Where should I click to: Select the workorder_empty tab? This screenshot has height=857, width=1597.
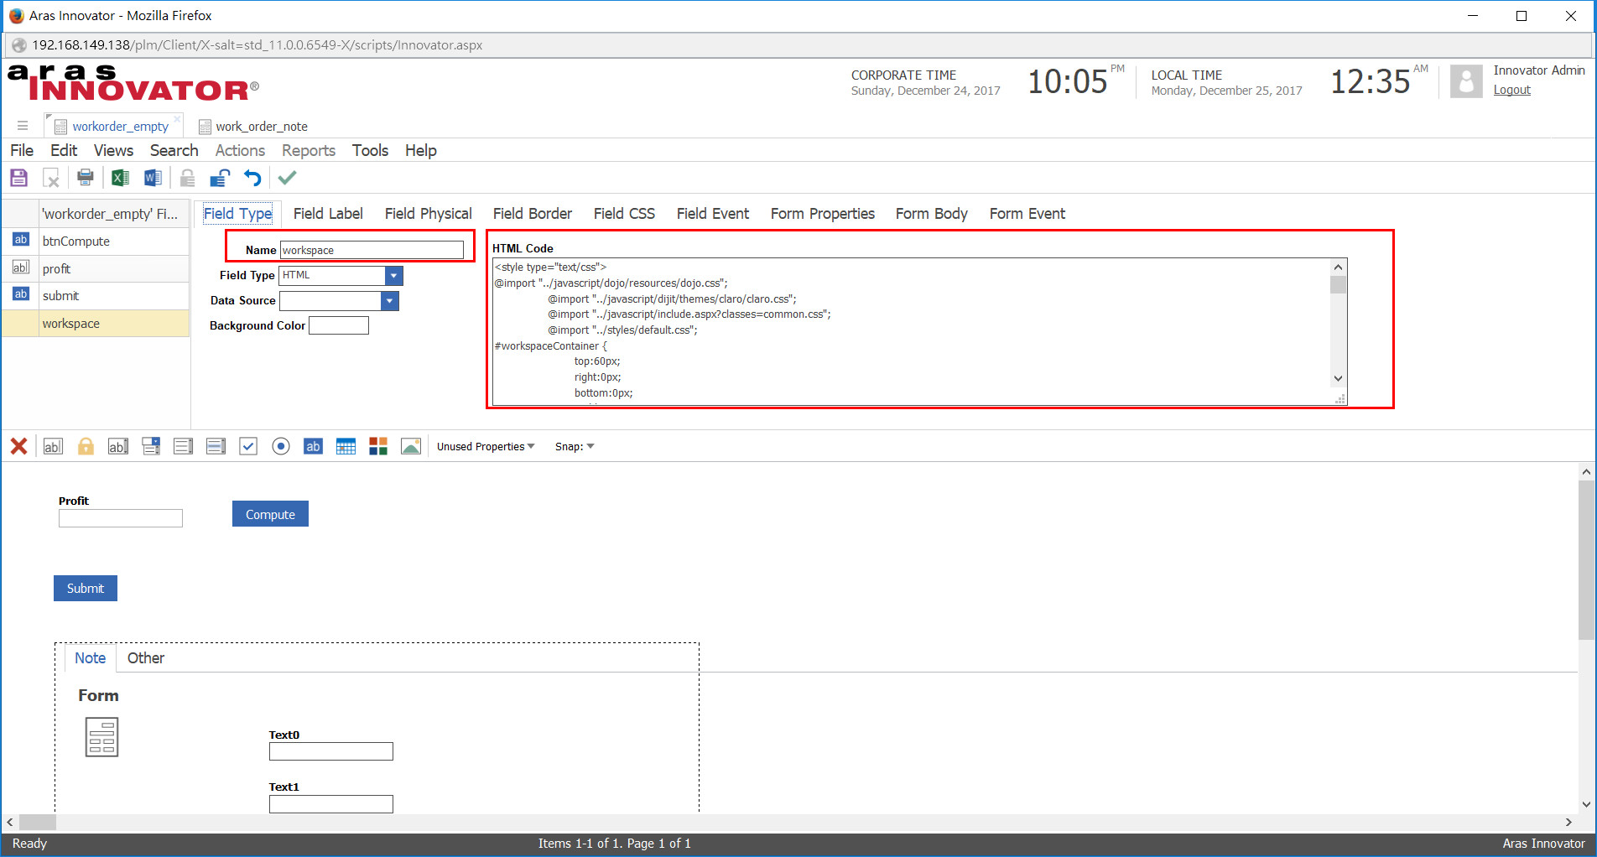click(x=112, y=127)
